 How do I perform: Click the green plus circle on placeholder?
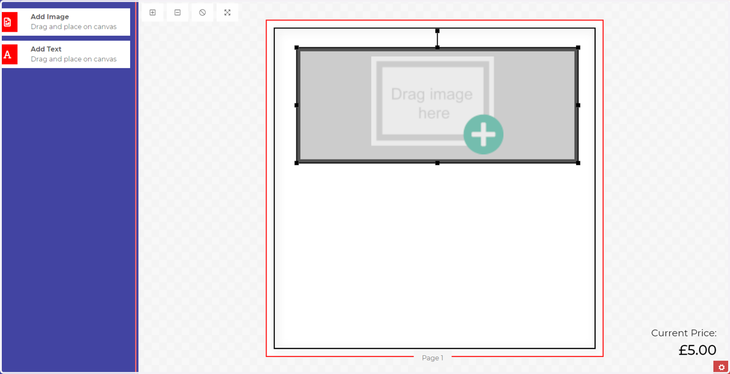tap(484, 134)
